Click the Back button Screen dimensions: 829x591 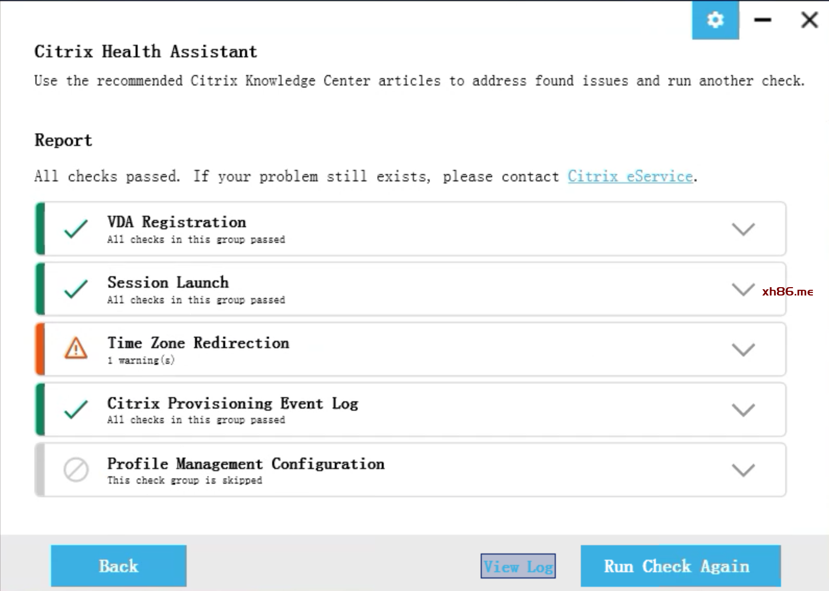click(118, 566)
